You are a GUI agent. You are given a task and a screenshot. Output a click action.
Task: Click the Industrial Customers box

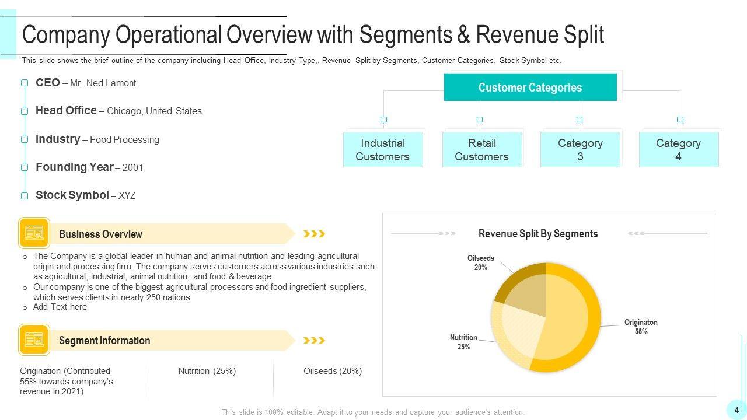point(383,150)
